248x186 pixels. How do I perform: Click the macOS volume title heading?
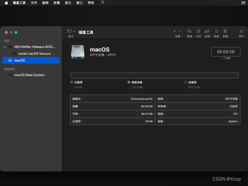[x=100, y=50]
